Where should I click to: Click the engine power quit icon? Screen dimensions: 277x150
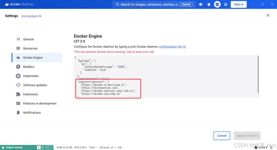point(47,147)
